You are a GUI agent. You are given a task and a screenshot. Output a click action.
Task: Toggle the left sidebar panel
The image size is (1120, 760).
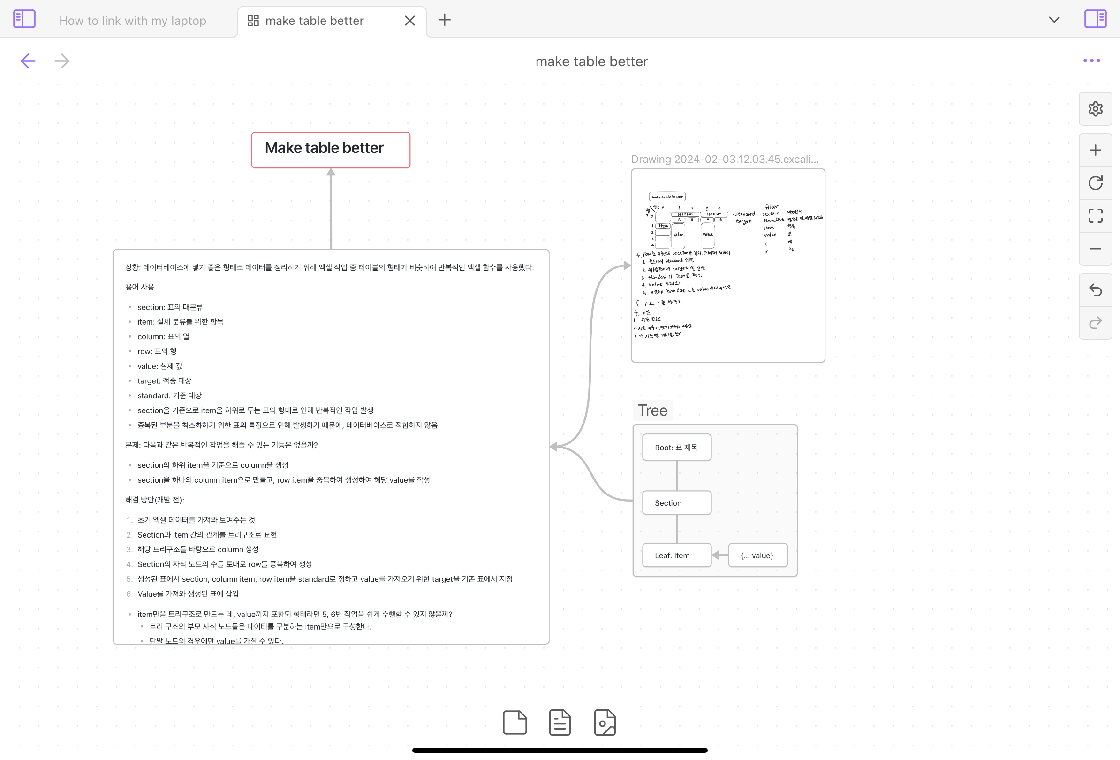pyautogui.click(x=24, y=19)
